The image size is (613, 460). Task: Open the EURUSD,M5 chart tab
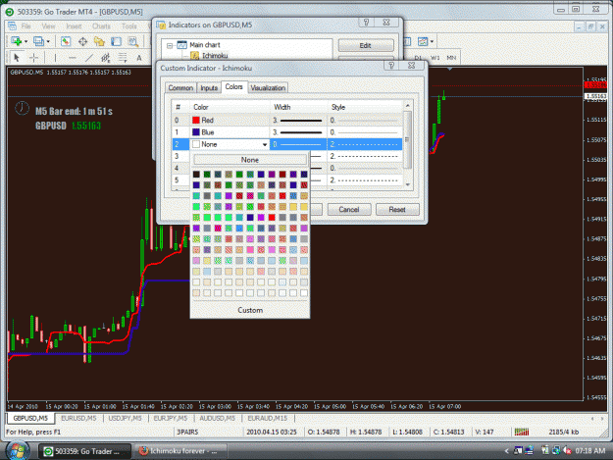[x=78, y=418]
